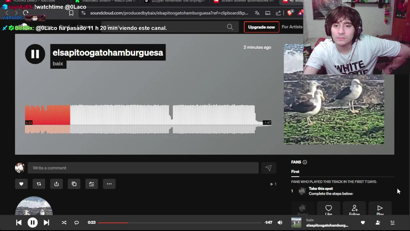This screenshot has width=410, height=231.
Task: Toggle repeat in player bar
Action: click(x=77, y=223)
